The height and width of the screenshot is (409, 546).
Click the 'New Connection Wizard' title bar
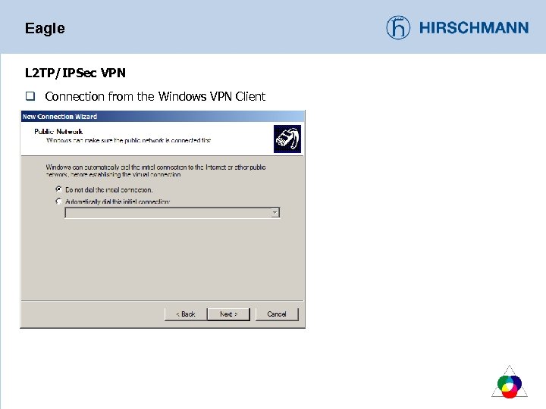(x=162, y=116)
